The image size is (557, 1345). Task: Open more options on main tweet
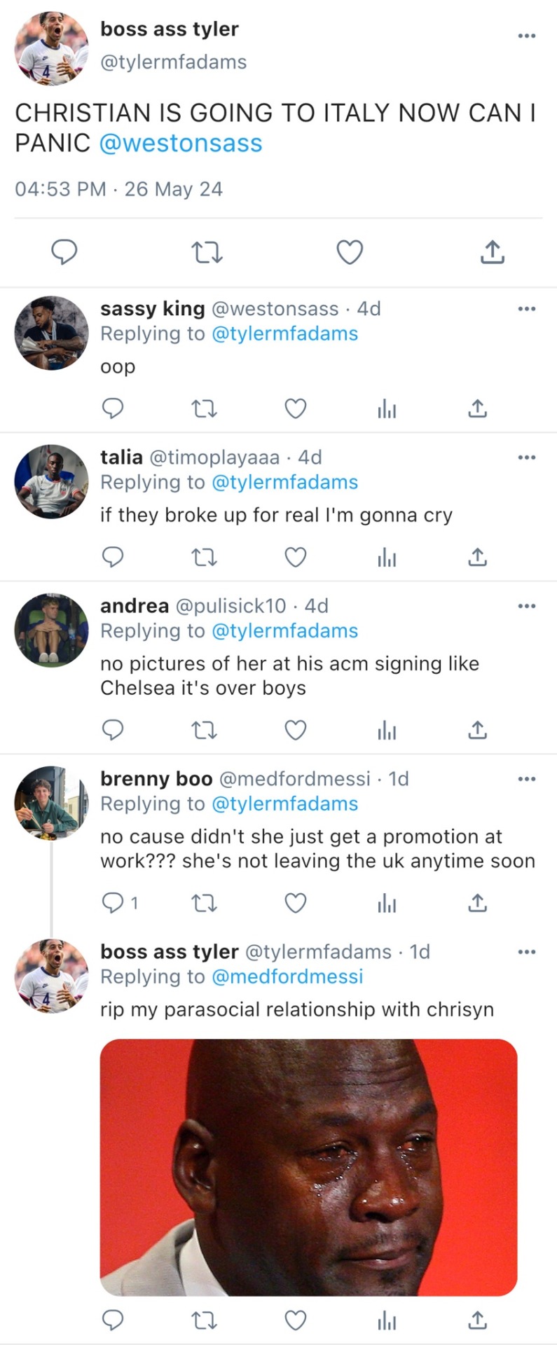[526, 36]
